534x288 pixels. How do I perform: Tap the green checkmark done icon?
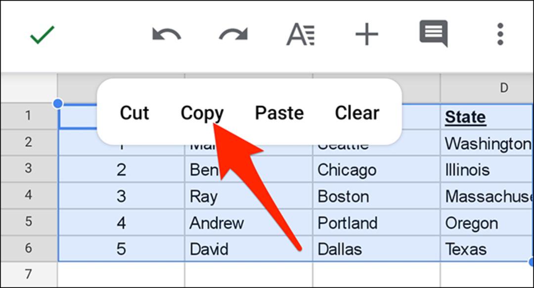click(42, 35)
